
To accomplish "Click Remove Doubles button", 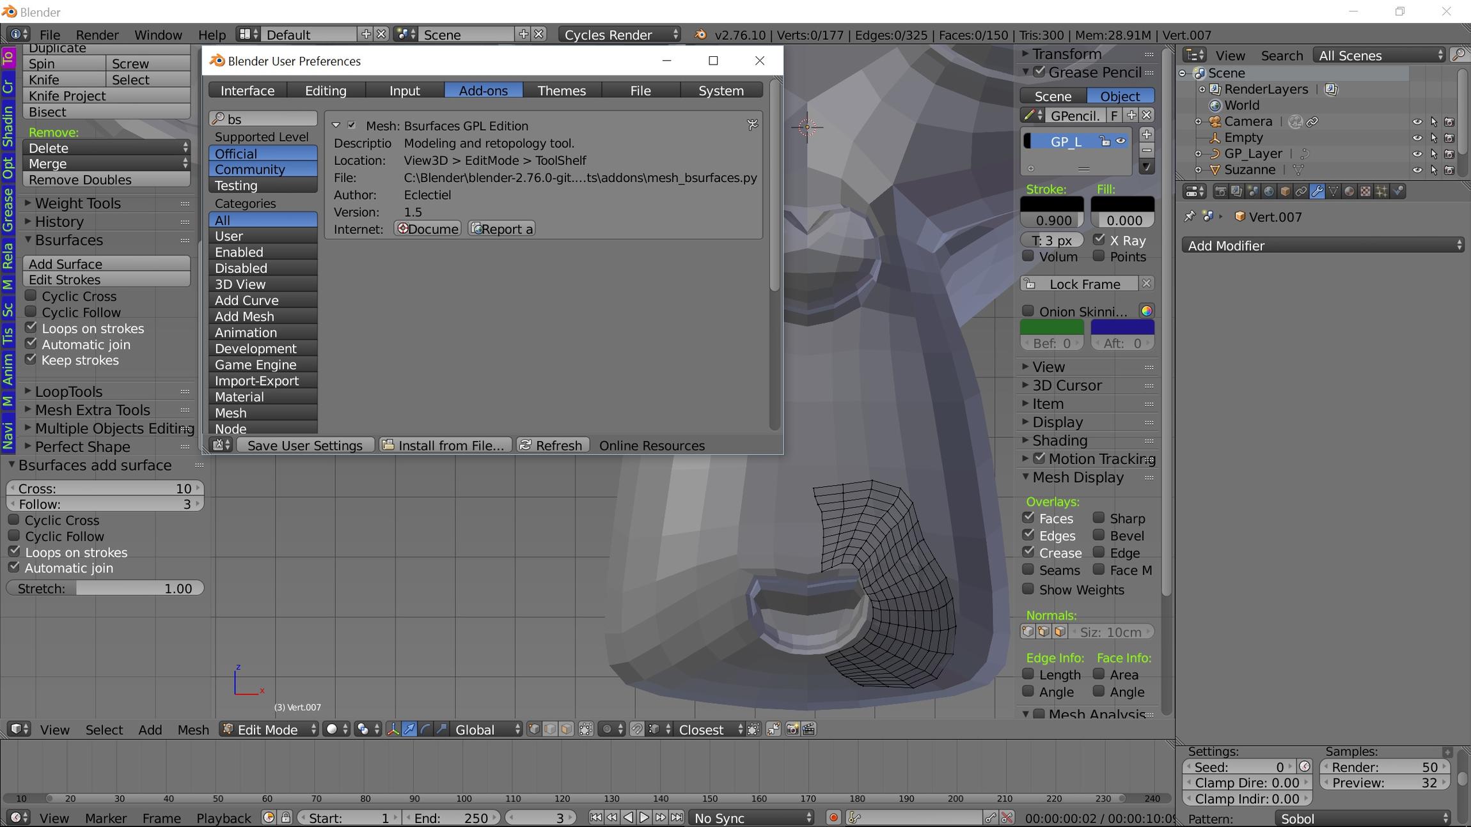I will click(107, 180).
